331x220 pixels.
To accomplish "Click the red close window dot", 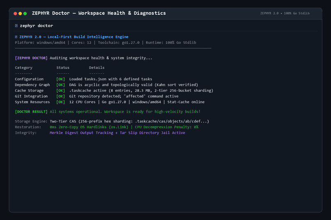I will (x=15, y=14).
